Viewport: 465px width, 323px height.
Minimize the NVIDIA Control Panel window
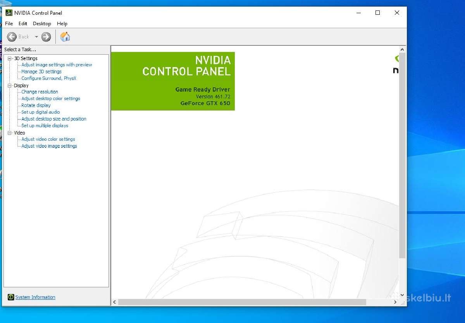359,13
